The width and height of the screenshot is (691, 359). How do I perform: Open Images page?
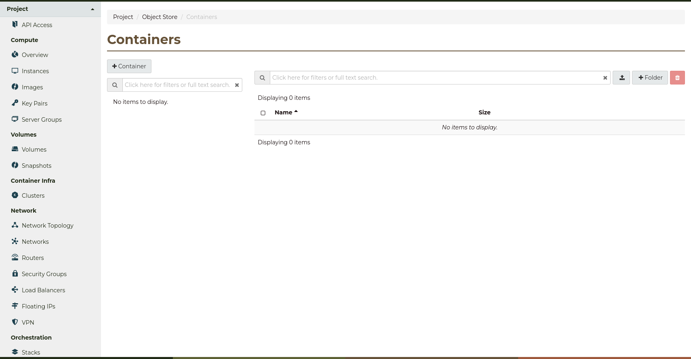(x=32, y=87)
